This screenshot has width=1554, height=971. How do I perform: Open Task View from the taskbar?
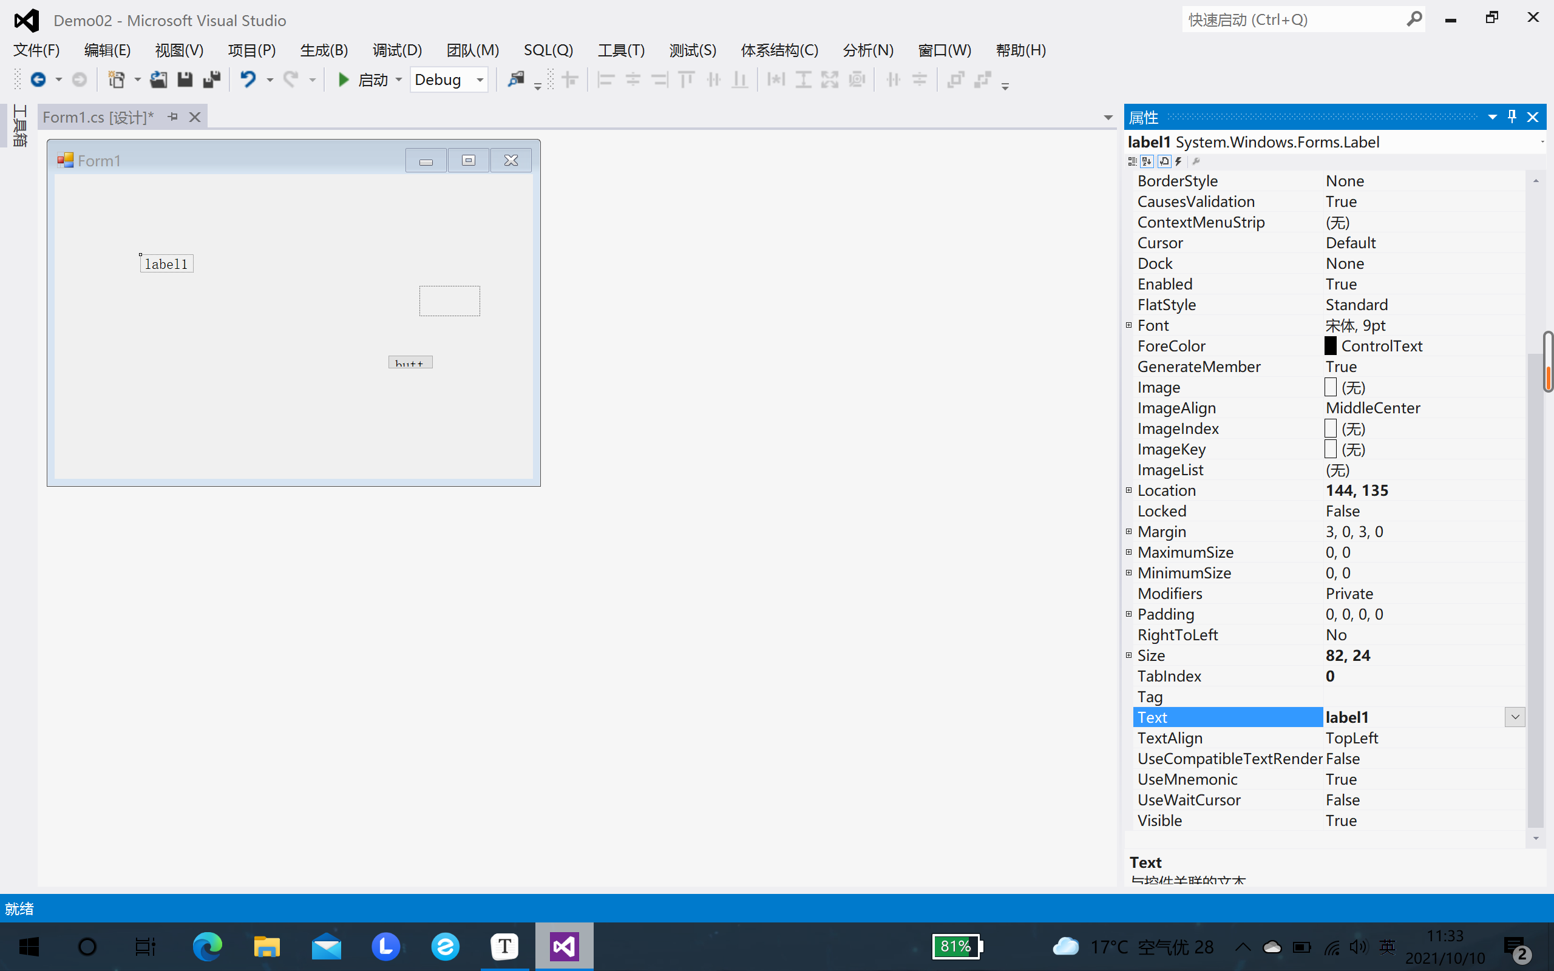[x=146, y=946]
